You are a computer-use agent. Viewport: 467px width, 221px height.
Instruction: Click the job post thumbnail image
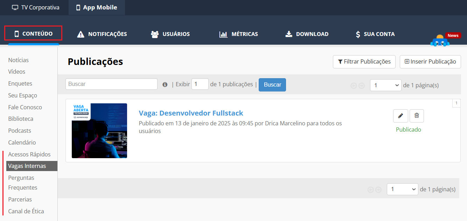(99, 131)
